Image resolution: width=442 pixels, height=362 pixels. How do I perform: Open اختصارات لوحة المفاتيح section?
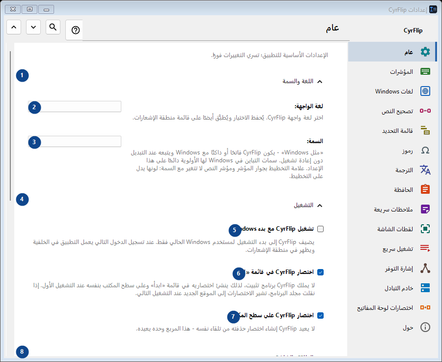coord(392,307)
